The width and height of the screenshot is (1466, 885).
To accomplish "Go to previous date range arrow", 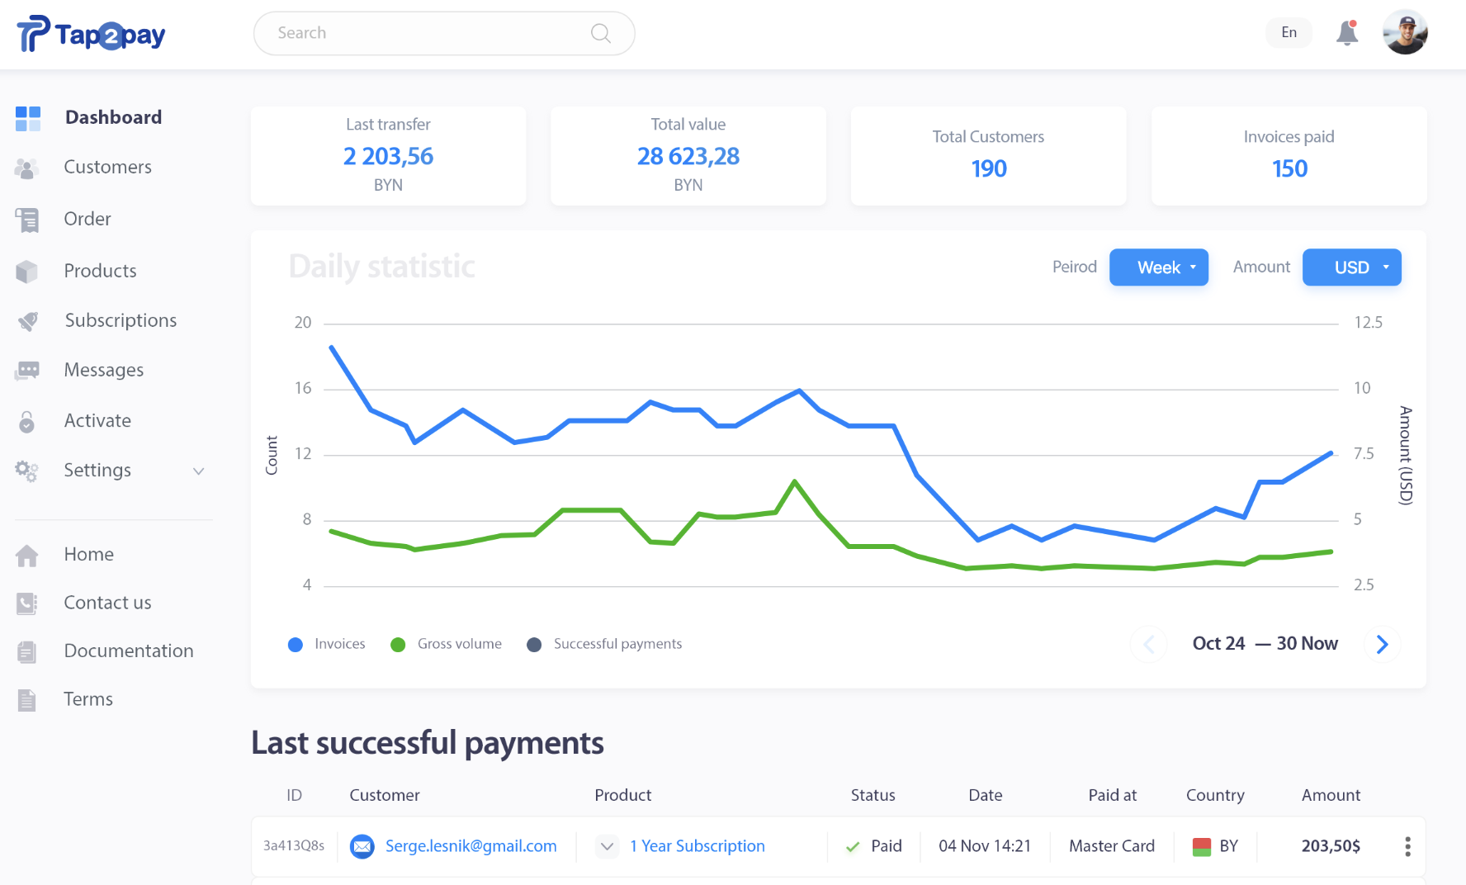I will [x=1149, y=644].
